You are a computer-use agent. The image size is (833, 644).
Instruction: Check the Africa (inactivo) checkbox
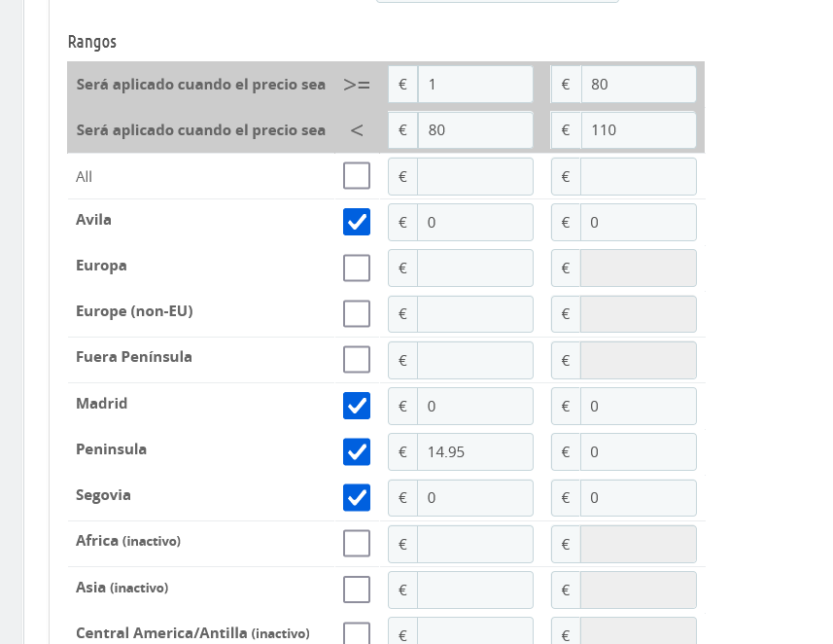tap(357, 544)
